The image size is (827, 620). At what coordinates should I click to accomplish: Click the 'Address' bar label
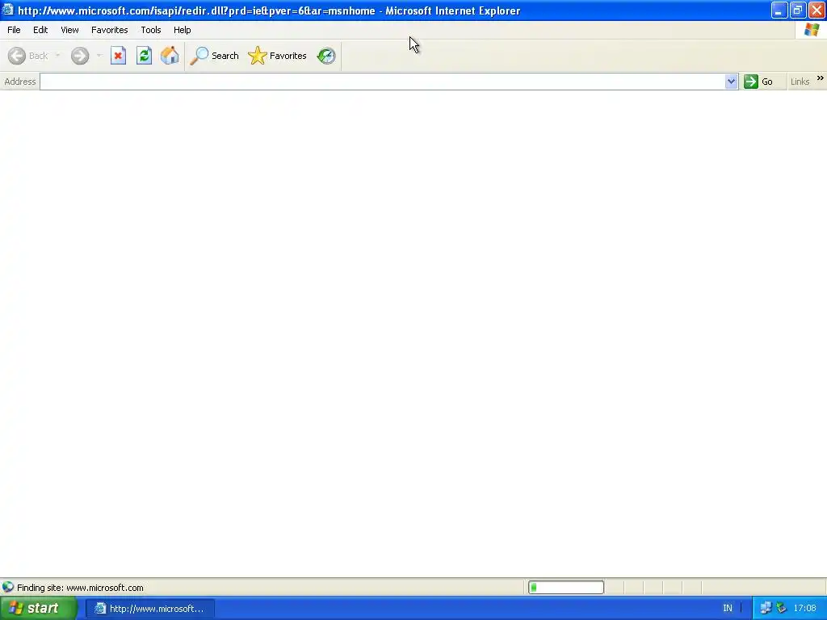click(x=20, y=82)
